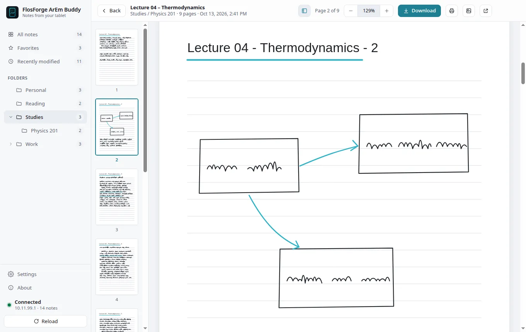Click the All notes count badge "14"

[x=79, y=34]
